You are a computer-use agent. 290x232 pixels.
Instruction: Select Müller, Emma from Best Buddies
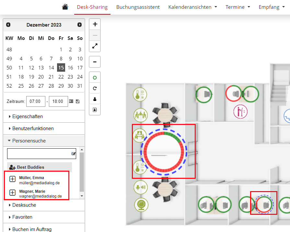tap(40, 180)
